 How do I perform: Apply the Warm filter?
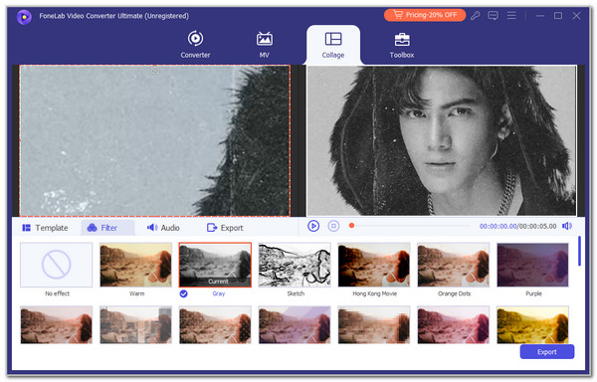tap(135, 265)
